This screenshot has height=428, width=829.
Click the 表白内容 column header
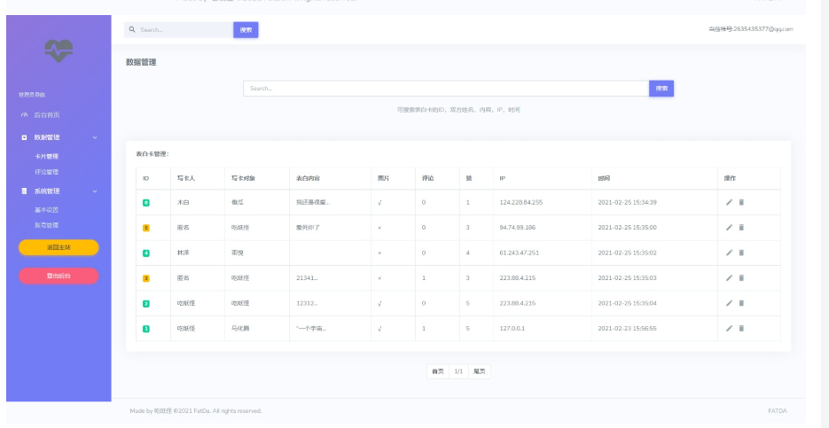pos(309,179)
